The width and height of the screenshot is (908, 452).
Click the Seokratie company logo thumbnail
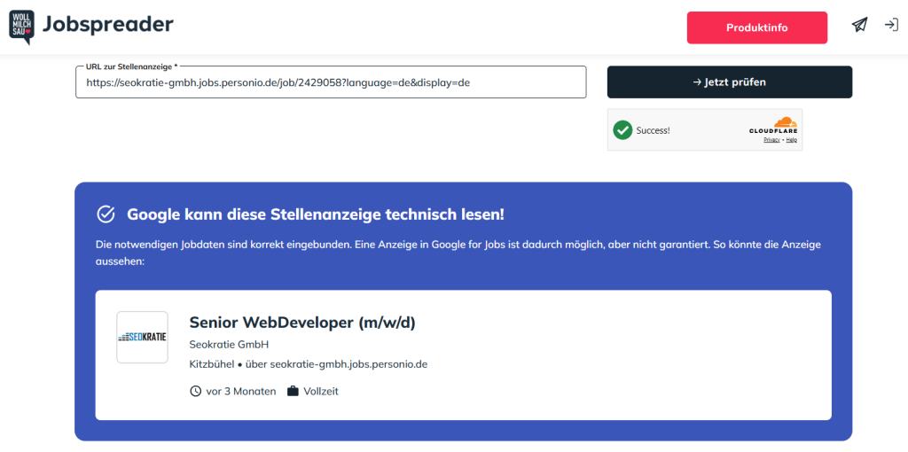click(x=142, y=338)
